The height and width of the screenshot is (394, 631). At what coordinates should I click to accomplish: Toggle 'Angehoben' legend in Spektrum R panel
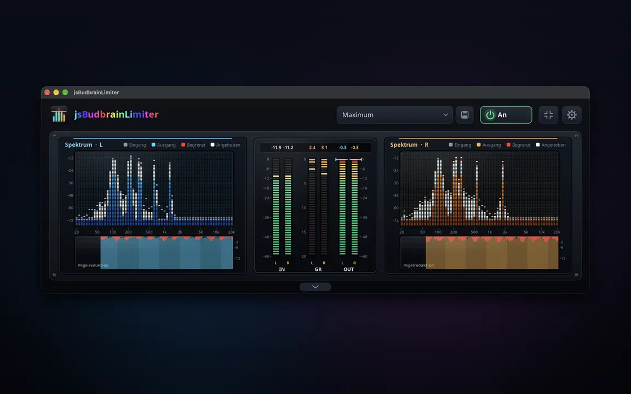pyautogui.click(x=550, y=144)
